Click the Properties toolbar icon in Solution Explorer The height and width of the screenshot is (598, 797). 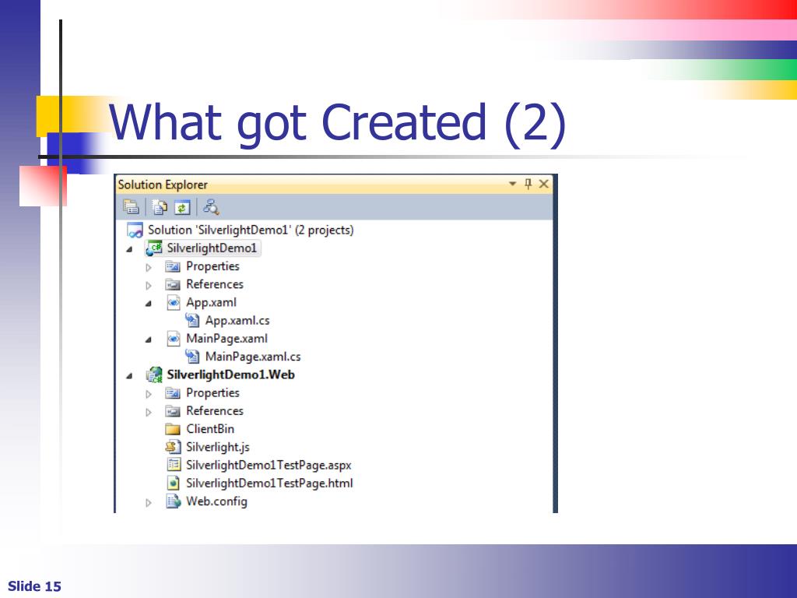[131, 207]
